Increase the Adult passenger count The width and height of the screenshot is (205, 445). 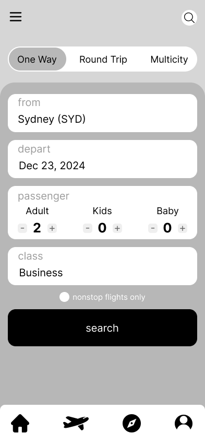(52, 228)
